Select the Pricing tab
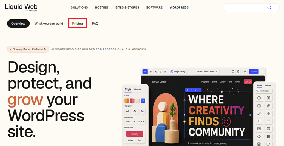This screenshot has height=146, width=284. pyautogui.click(x=78, y=24)
